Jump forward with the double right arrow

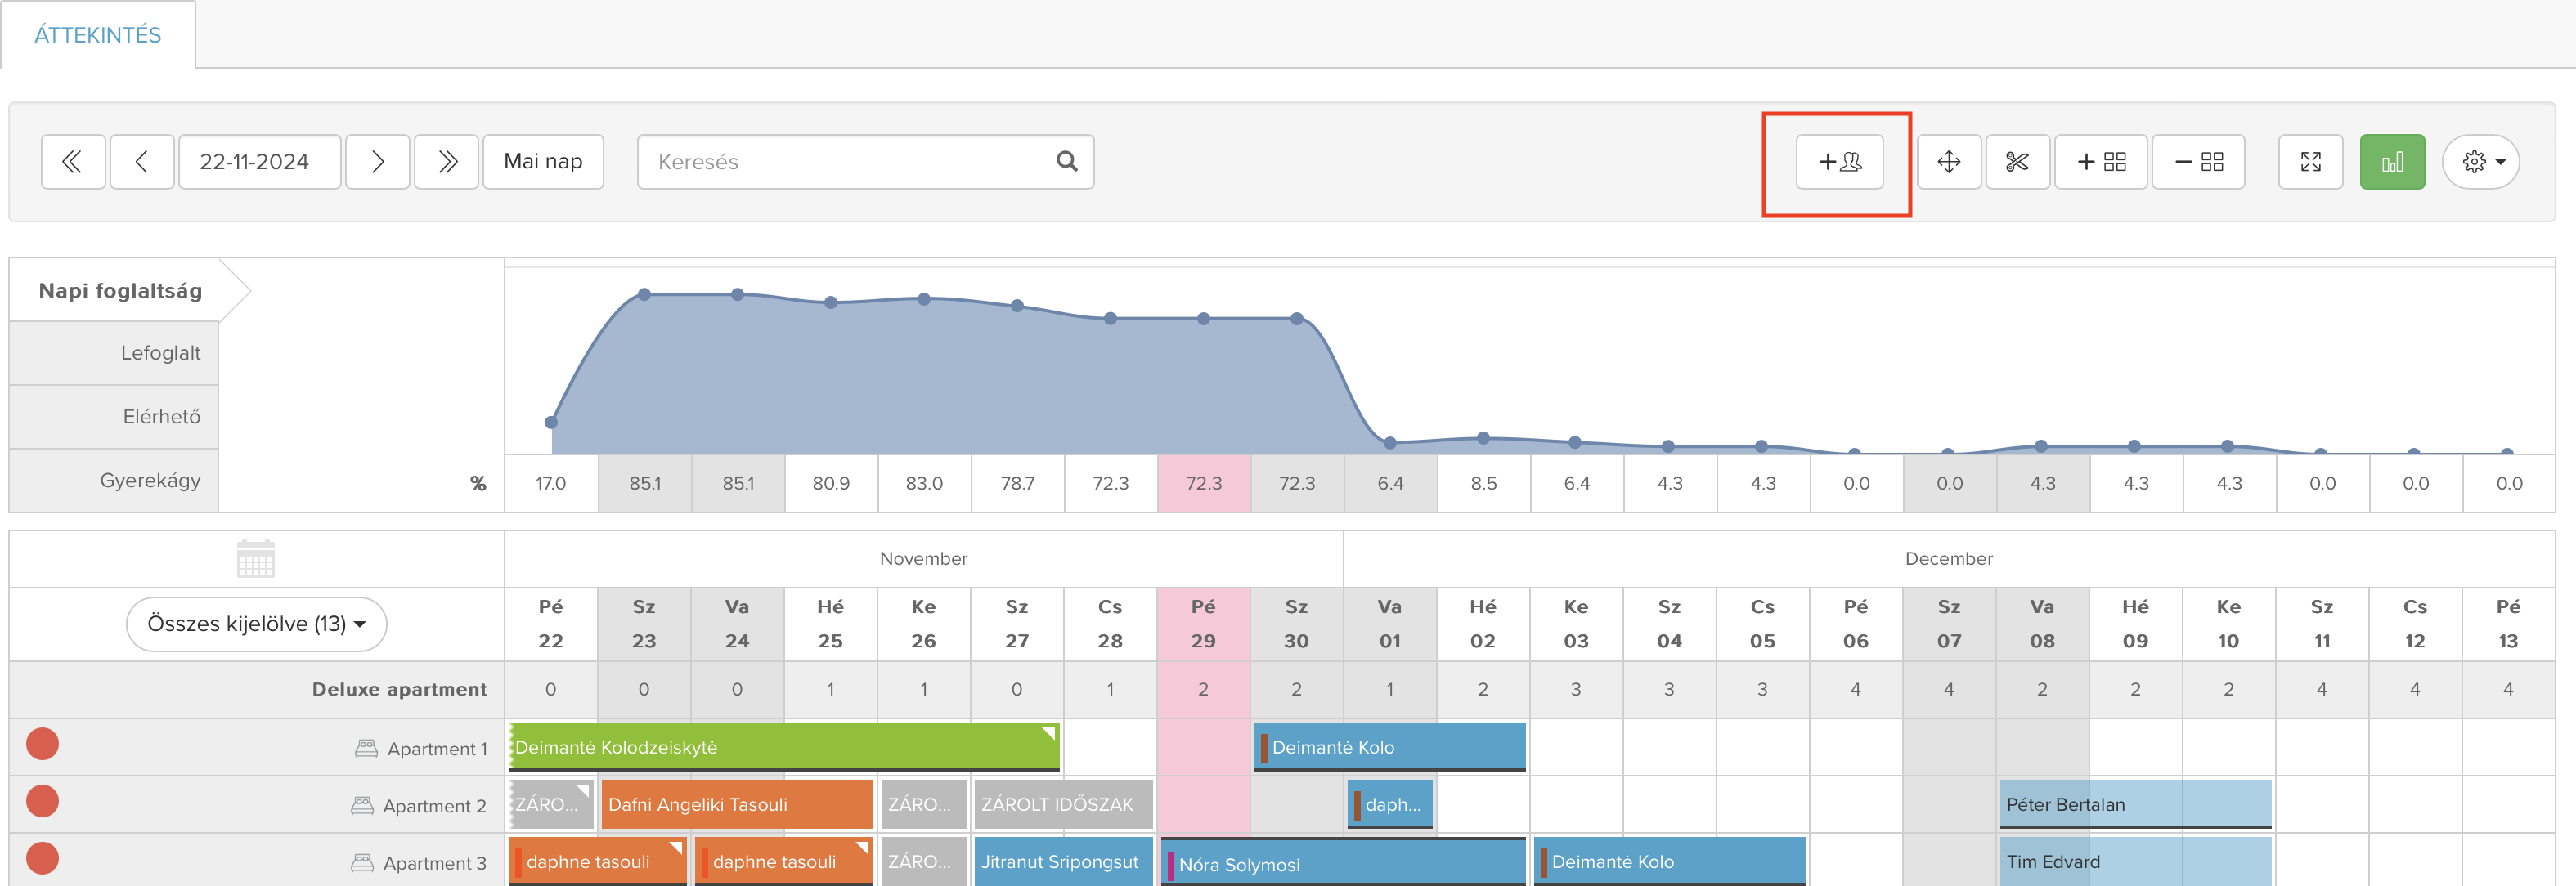click(x=447, y=162)
